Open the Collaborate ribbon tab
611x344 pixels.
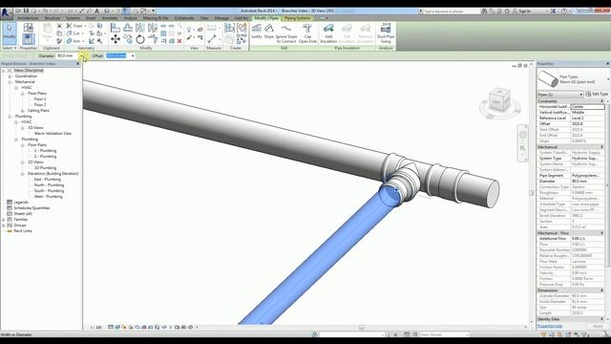click(x=184, y=18)
